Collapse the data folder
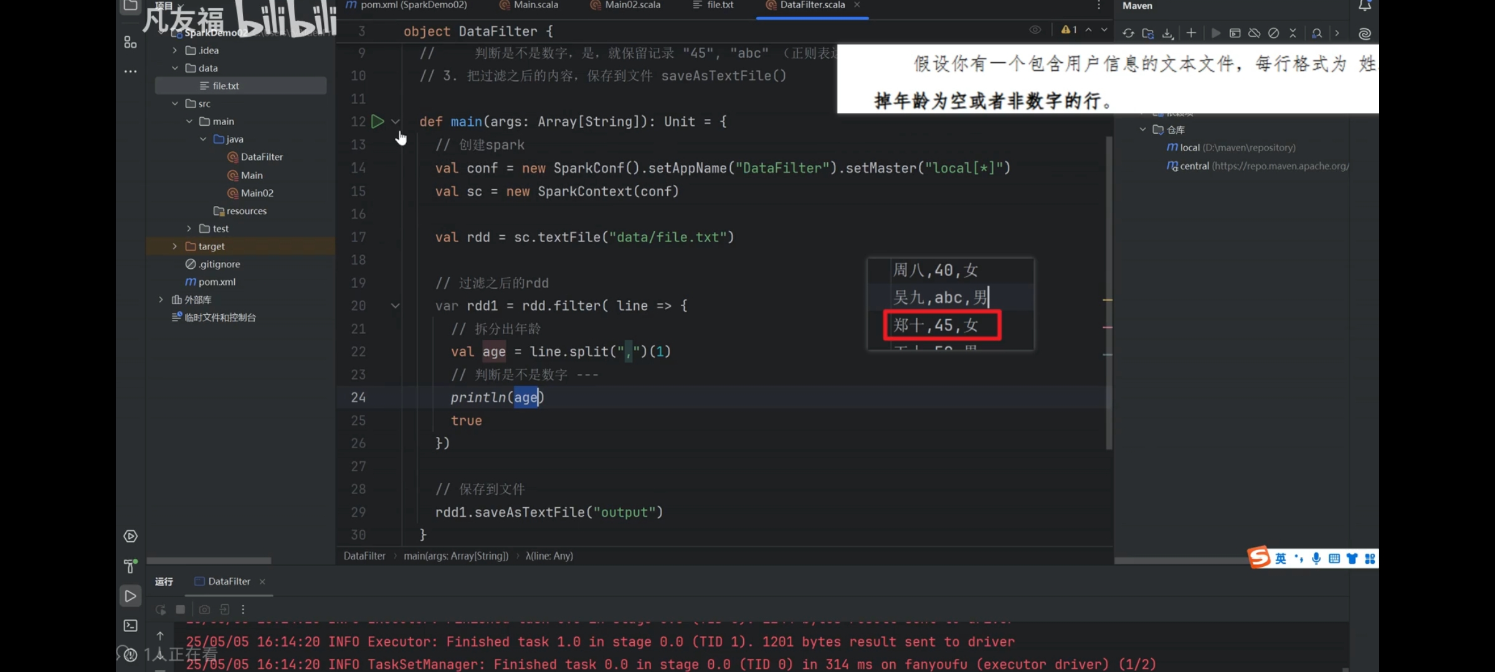Viewport: 1495px width, 672px height. (x=175, y=68)
